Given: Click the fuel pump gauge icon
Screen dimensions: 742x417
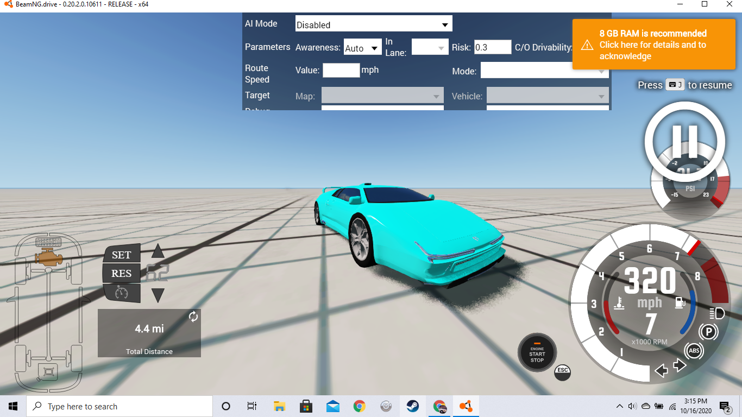Looking at the screenshot, I should tap(680, 302).
